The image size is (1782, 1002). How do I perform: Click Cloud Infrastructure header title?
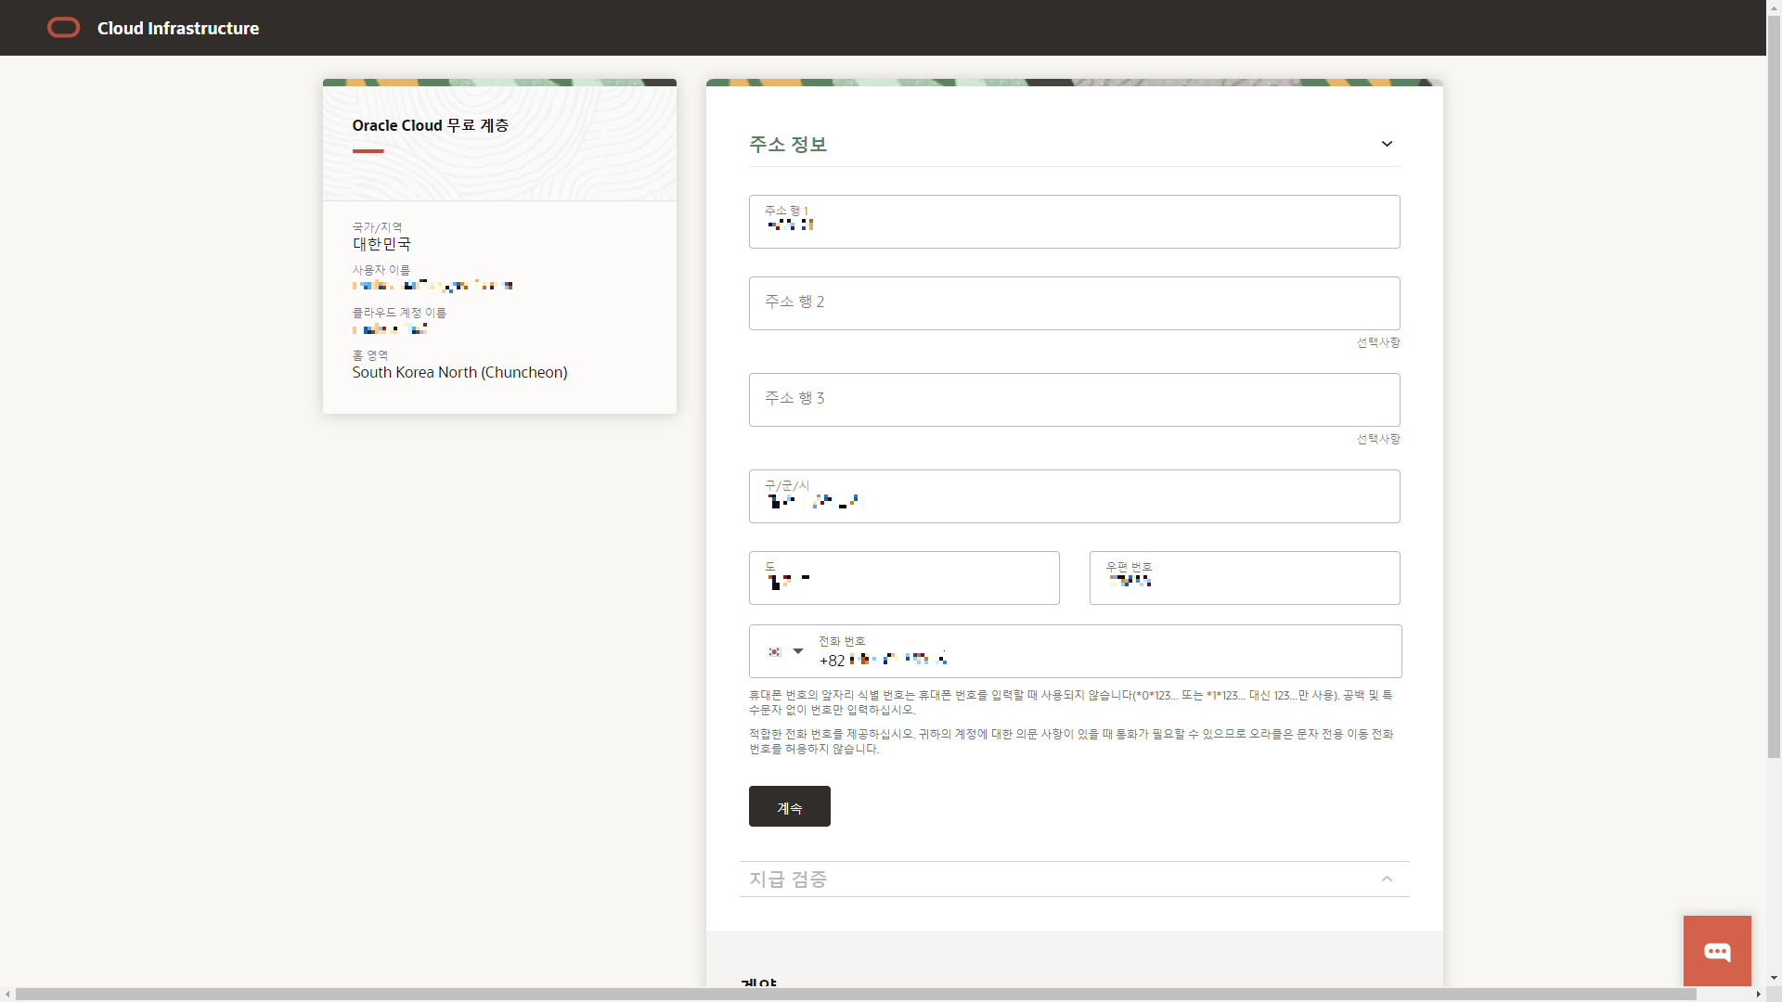[x=178, y=28]
